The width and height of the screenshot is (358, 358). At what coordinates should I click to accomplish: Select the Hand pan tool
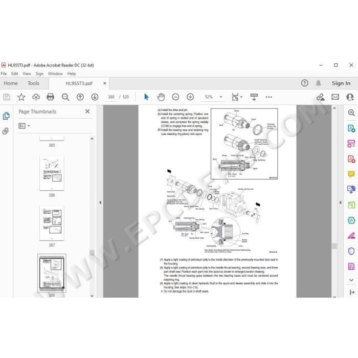161,97
